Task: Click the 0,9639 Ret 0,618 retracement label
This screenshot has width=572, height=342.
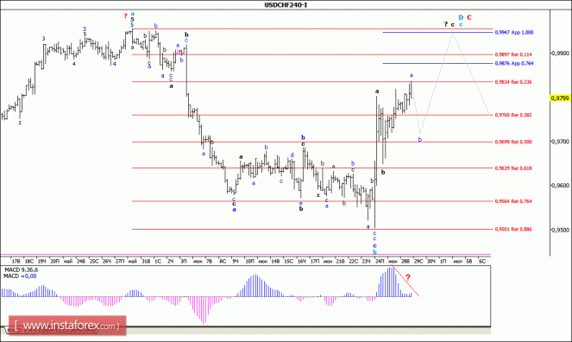Action: (x=513, y=168)
